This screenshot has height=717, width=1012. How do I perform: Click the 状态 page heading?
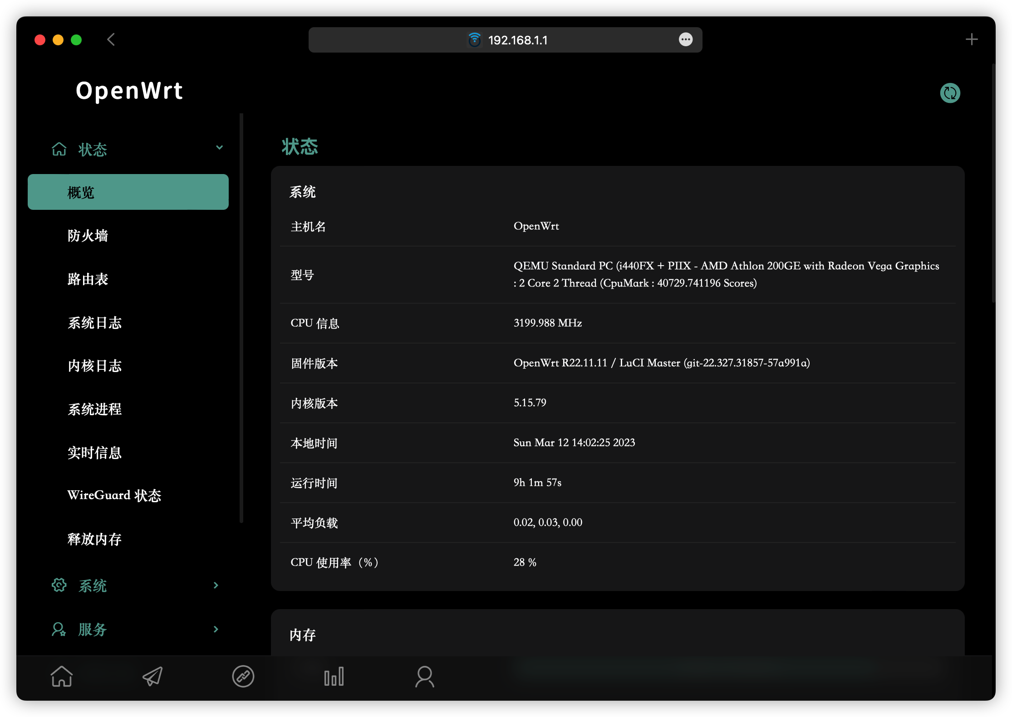point(300,147)
